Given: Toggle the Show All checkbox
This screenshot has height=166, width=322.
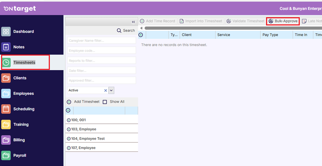Looking at the screenshot, I should [x=105, y=102].
